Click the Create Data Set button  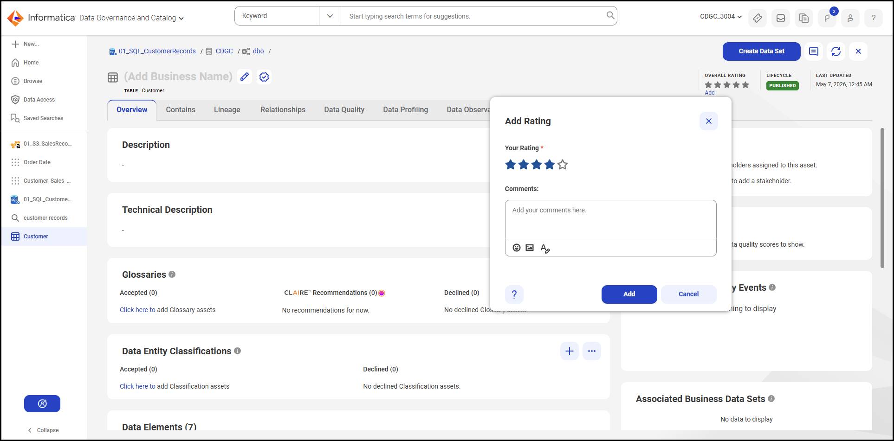(761, 51)
